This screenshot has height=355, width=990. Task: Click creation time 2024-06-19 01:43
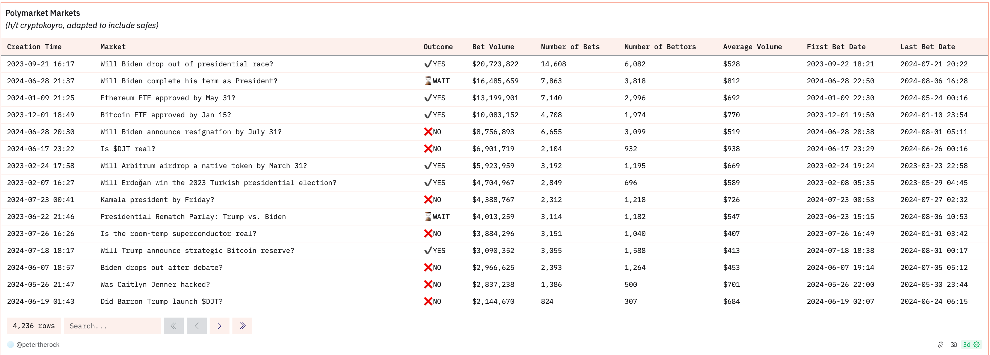(x=41, y=302)
